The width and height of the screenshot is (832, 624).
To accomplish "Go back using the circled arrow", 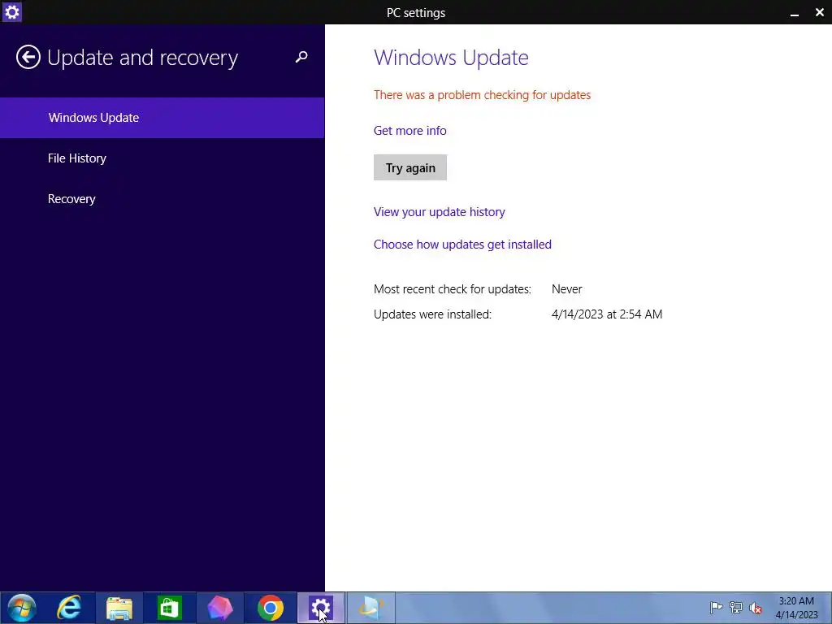I will pos(28,58).
